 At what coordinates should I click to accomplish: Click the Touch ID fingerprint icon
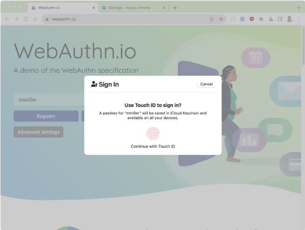153,134
